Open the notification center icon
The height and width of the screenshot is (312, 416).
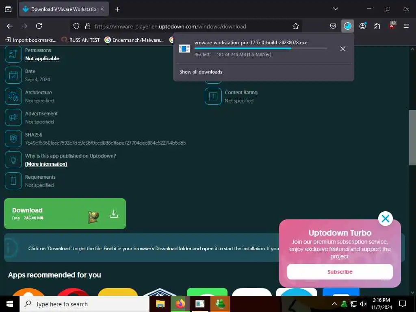(x=403, y=304)
